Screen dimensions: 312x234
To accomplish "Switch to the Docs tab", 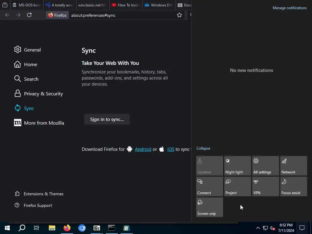I will click(184, 5).
